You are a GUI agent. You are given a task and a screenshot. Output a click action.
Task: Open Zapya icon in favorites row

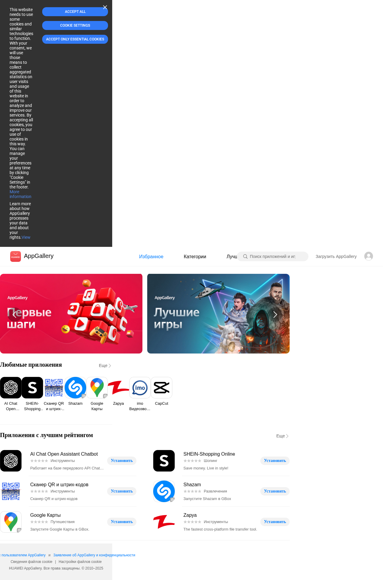click(x=118, y=388)
